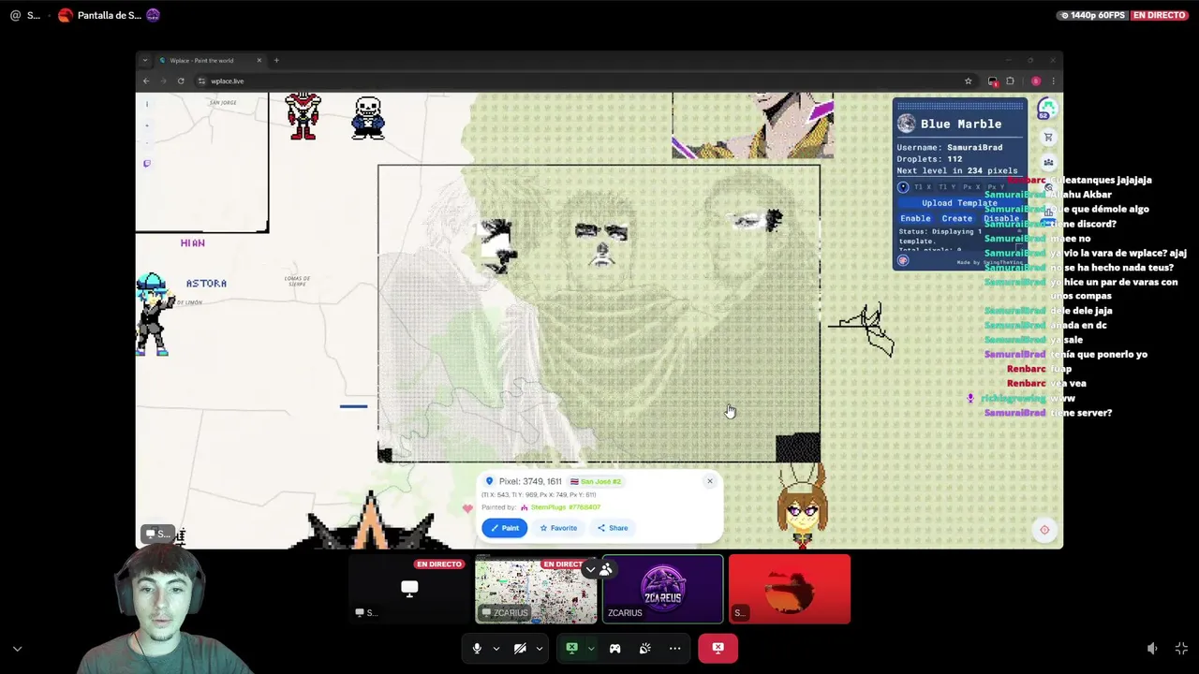1199x674 pixels.
Task: Close the Wplace browser tab
Action: click(x=259, y=61)
